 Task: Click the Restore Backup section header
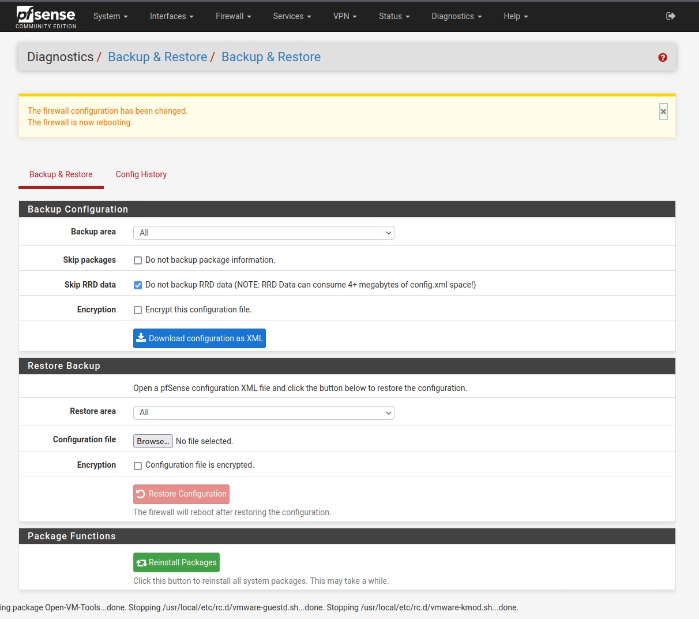[x=347, y=366]
